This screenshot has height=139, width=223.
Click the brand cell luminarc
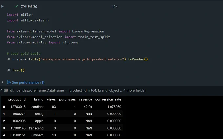tap(37, 135)
